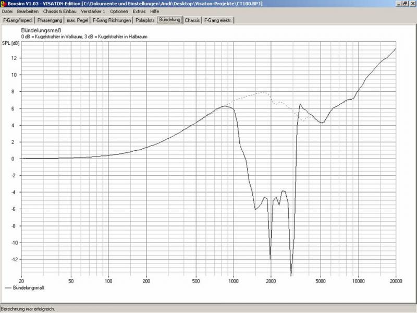Click the 1000 frequency axis label
Image resolution: width=417 pixels, height=313 pixels.
(234, 281)
